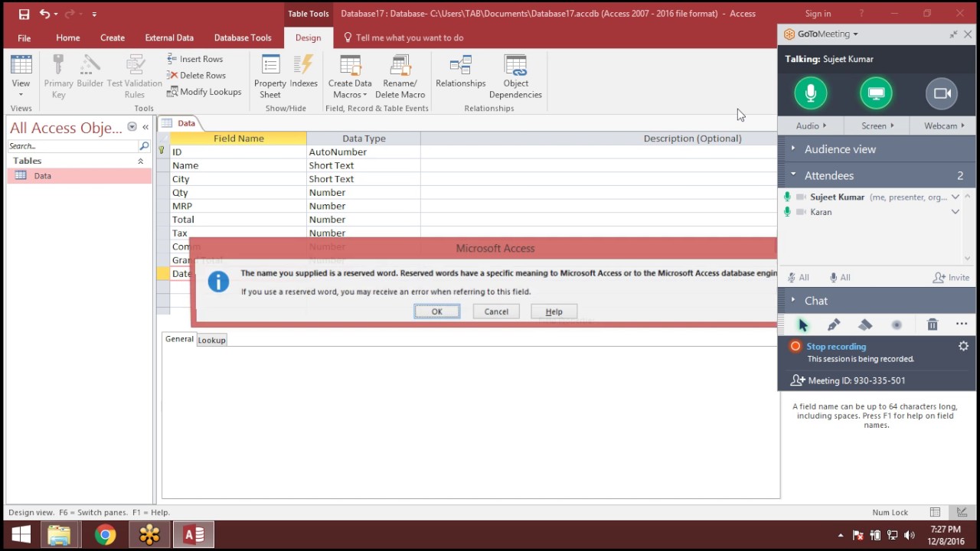Screen dimensions: 980x551
Task: Toggle the GoToMeeting screen sharing button
Action: pos(876,93)
